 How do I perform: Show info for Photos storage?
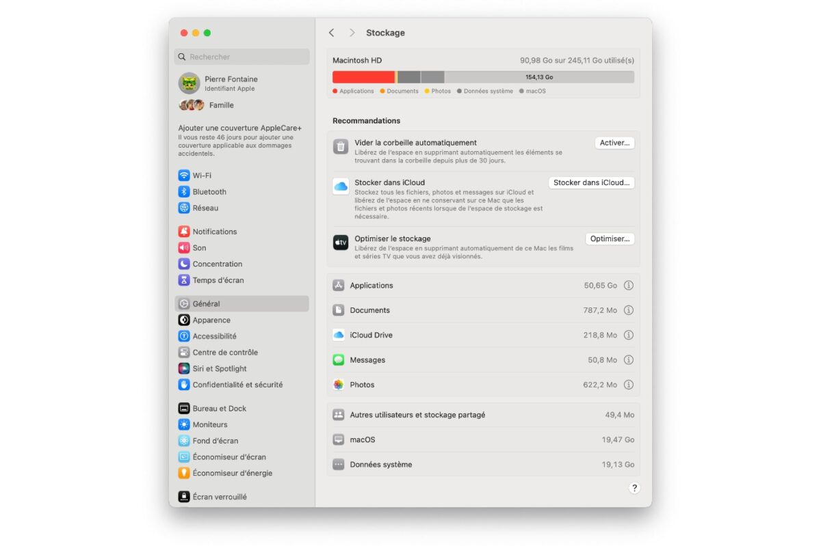(629, 385)
